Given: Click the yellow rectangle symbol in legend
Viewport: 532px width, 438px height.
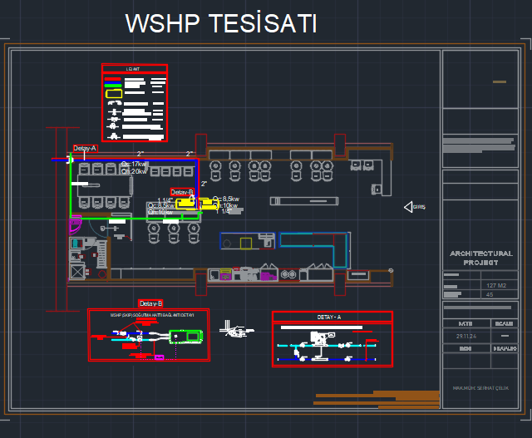Looking at the screenshot, I should [x=113, y=93].
